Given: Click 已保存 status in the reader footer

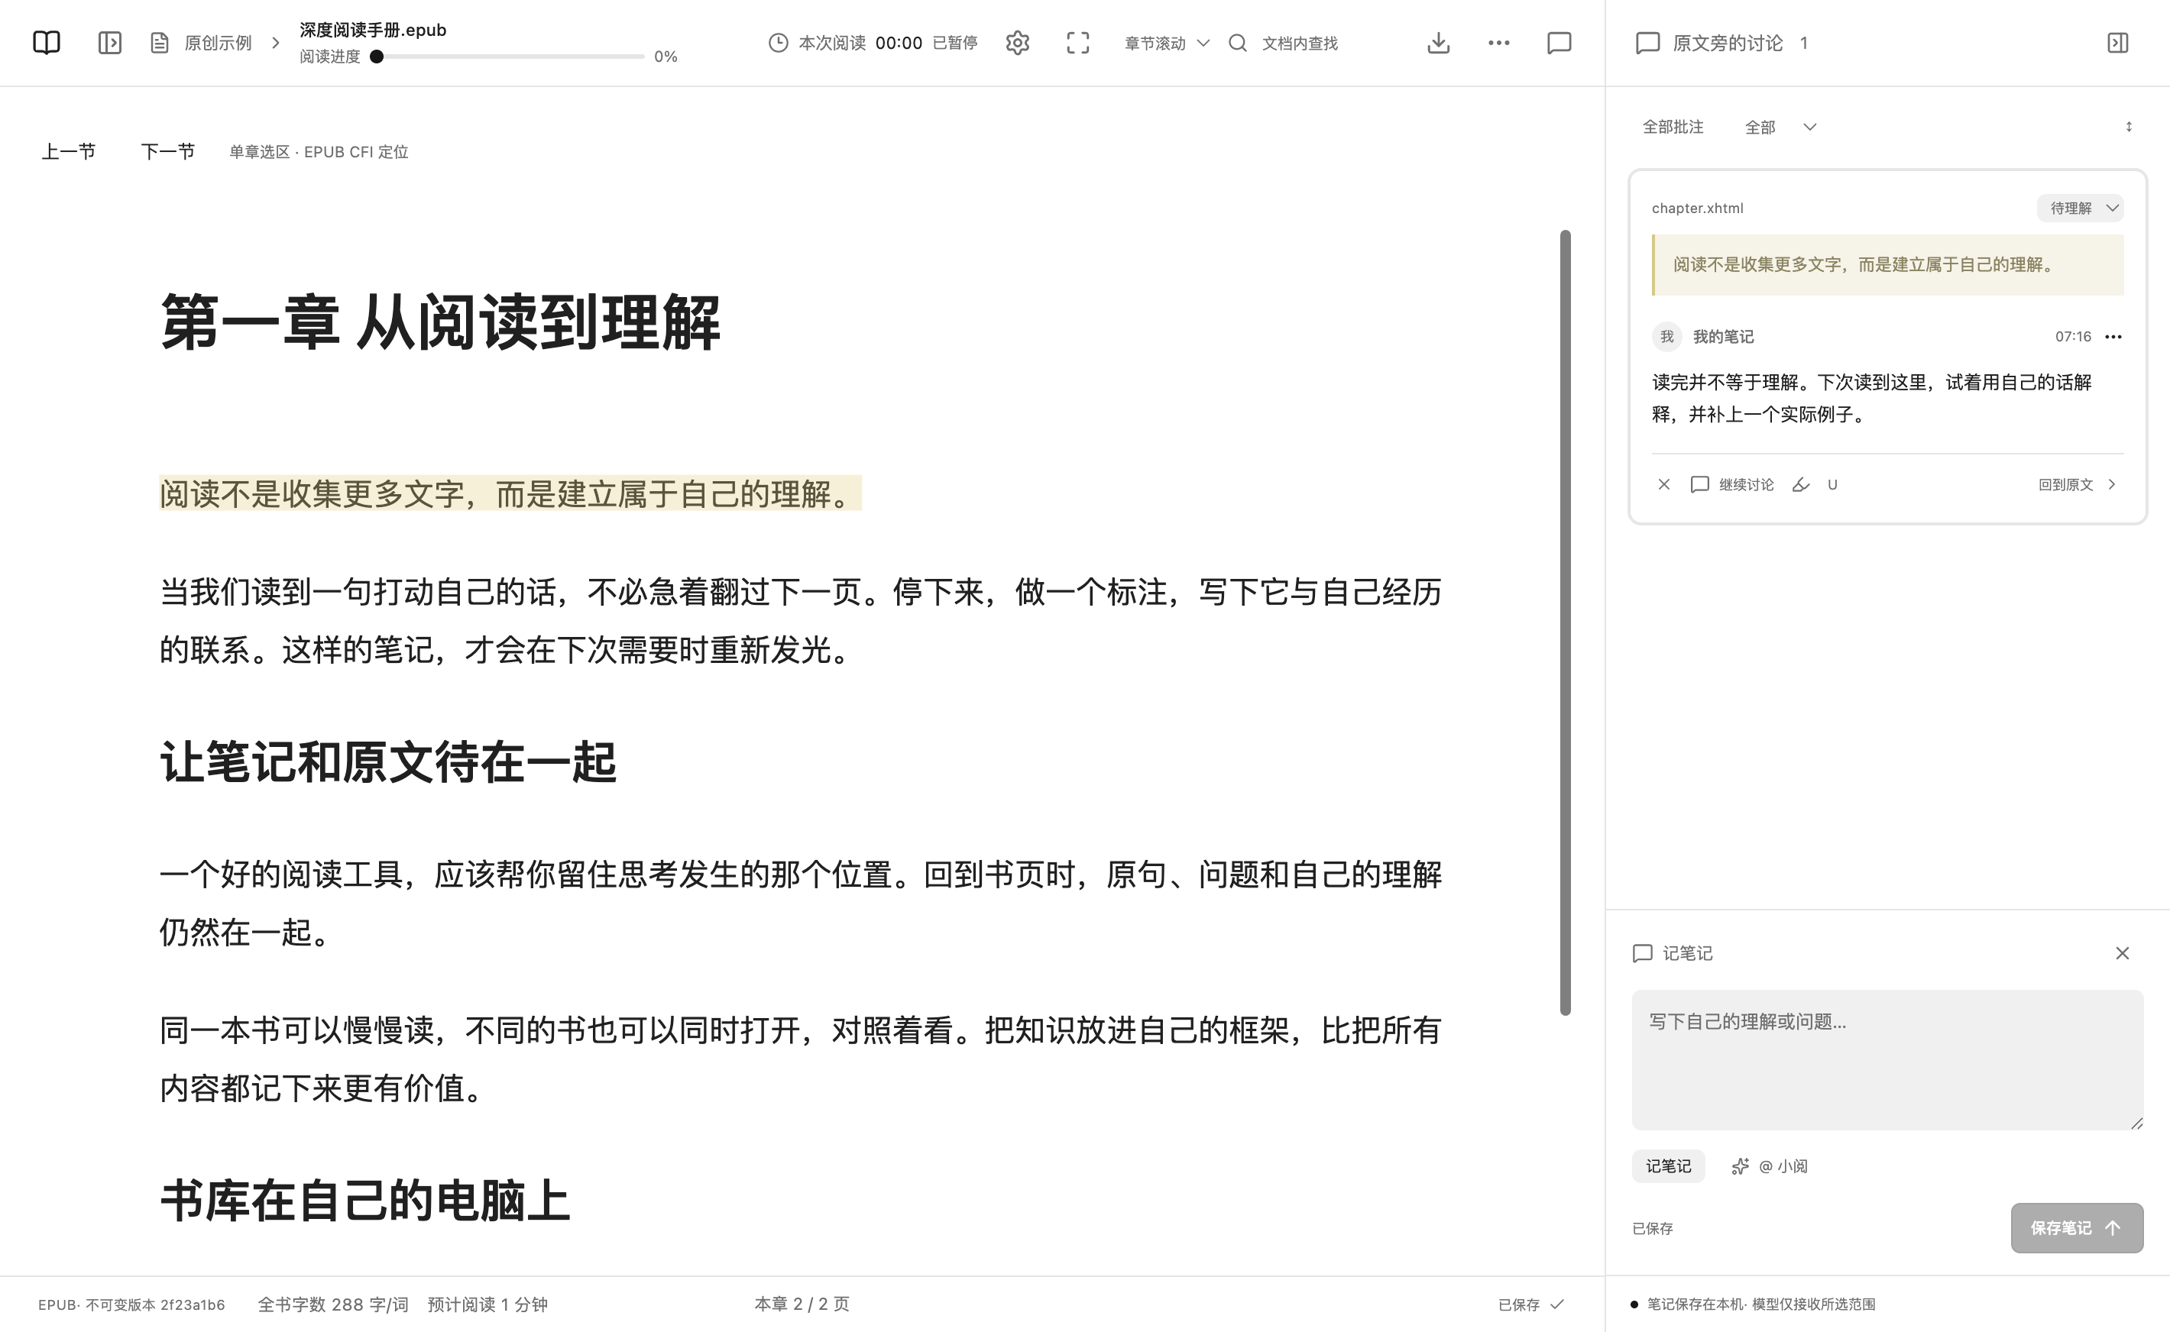Looking at the screenshot, I should pyautogui.click(x=1531, y=1304).
